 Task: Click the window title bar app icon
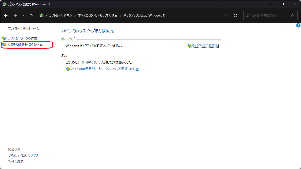pos(5,4)
